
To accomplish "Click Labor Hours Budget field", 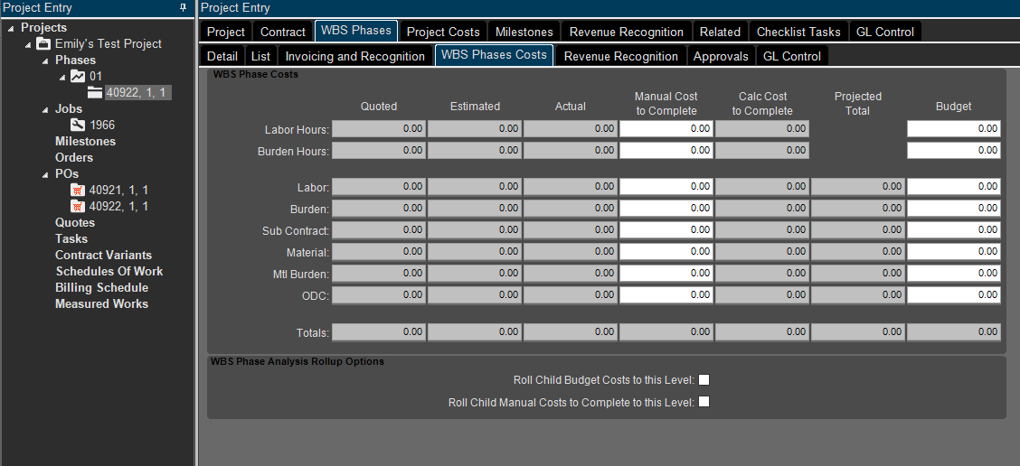I will (x=954, y=128).
